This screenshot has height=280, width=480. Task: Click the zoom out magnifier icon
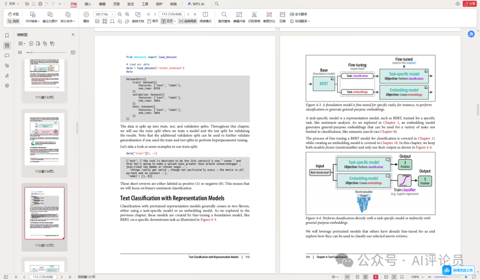click(120, 14)
